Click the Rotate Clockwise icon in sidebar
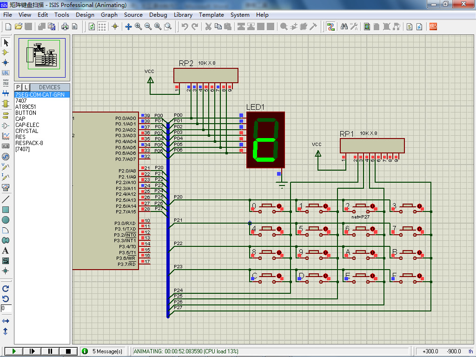The image size is (476, 357). (x=6, y=289)
